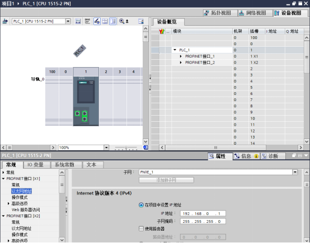Open the 属性 inspector tab
Screen dimensions: 310x243
point(220,156)
